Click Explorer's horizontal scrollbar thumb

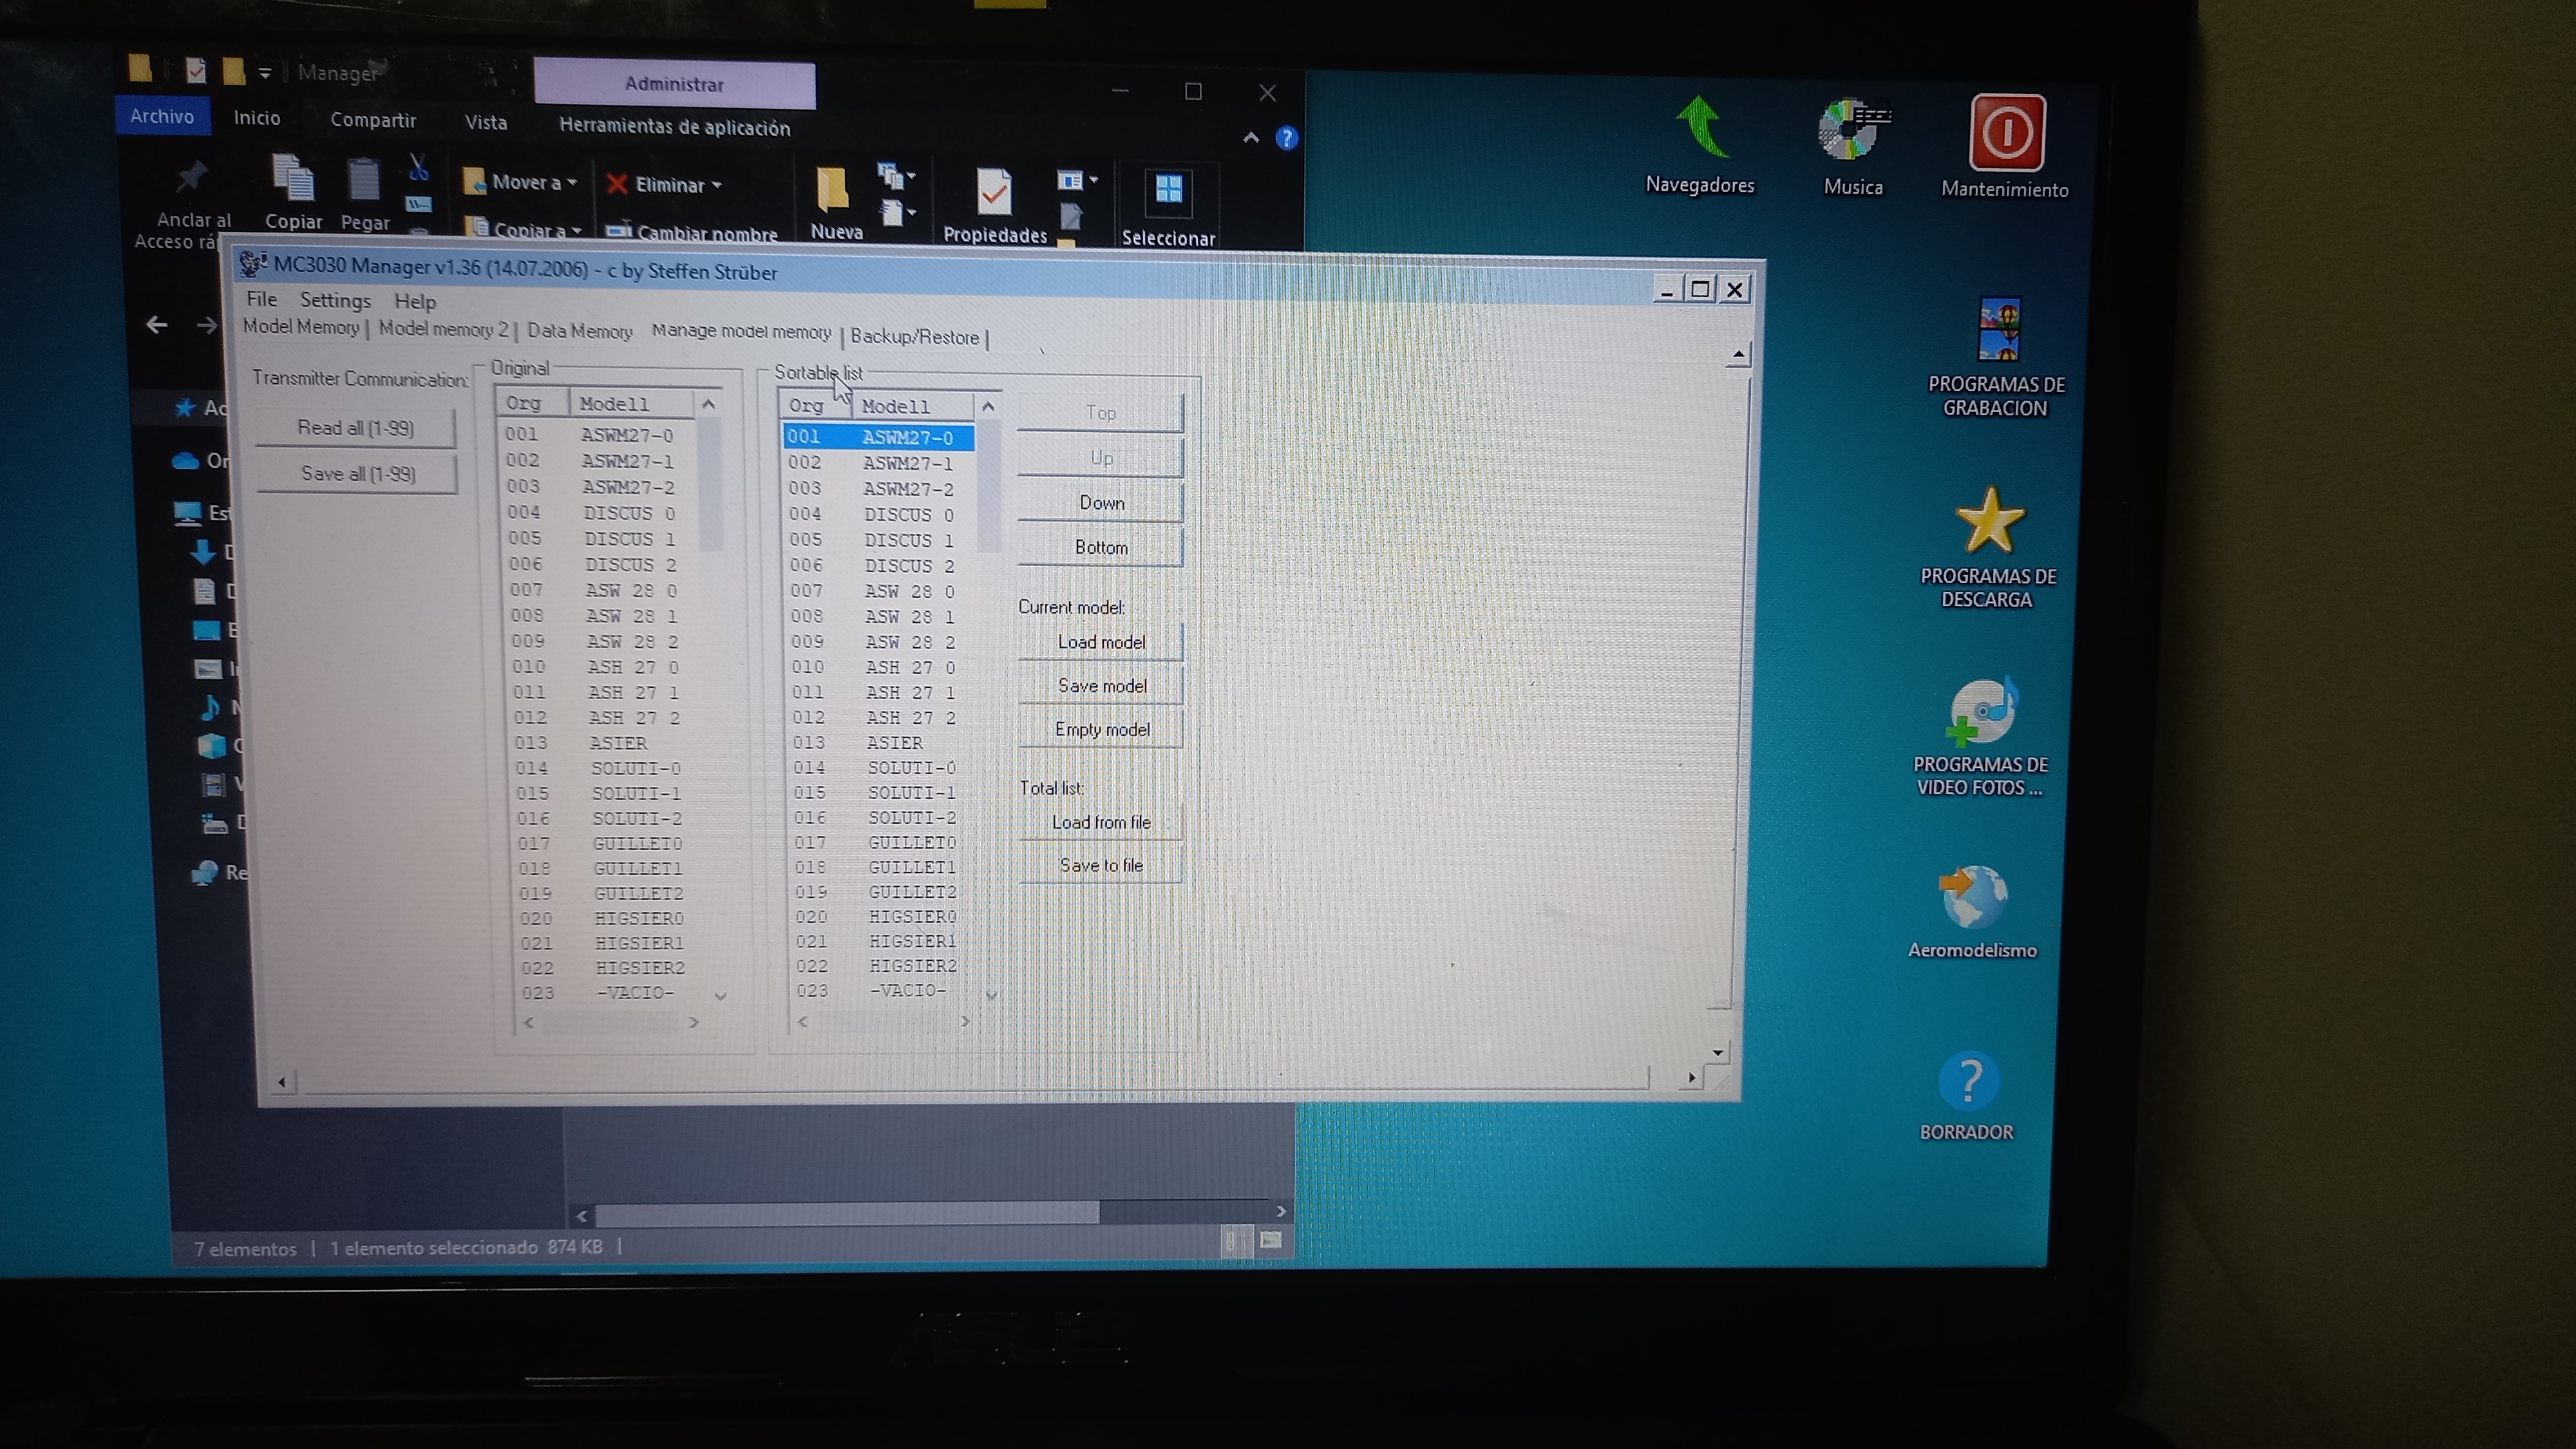click(846, 1212)
